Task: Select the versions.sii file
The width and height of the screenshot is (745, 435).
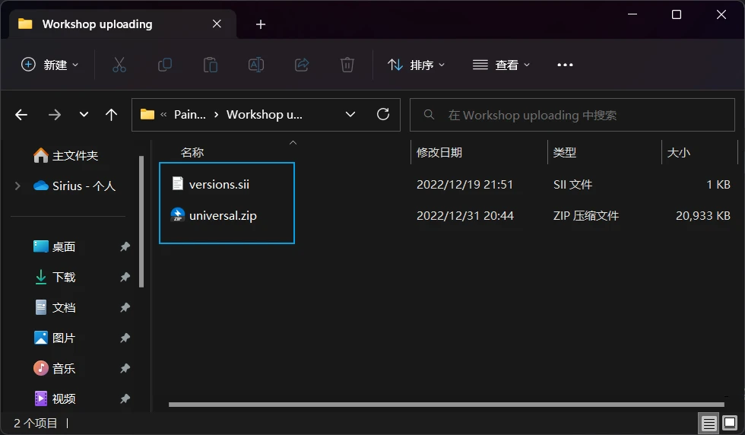Action: pyautogui.click(x=219, y=185)
